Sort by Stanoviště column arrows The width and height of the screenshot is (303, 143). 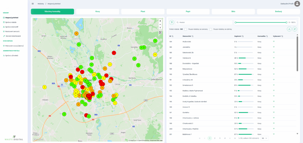192,36
